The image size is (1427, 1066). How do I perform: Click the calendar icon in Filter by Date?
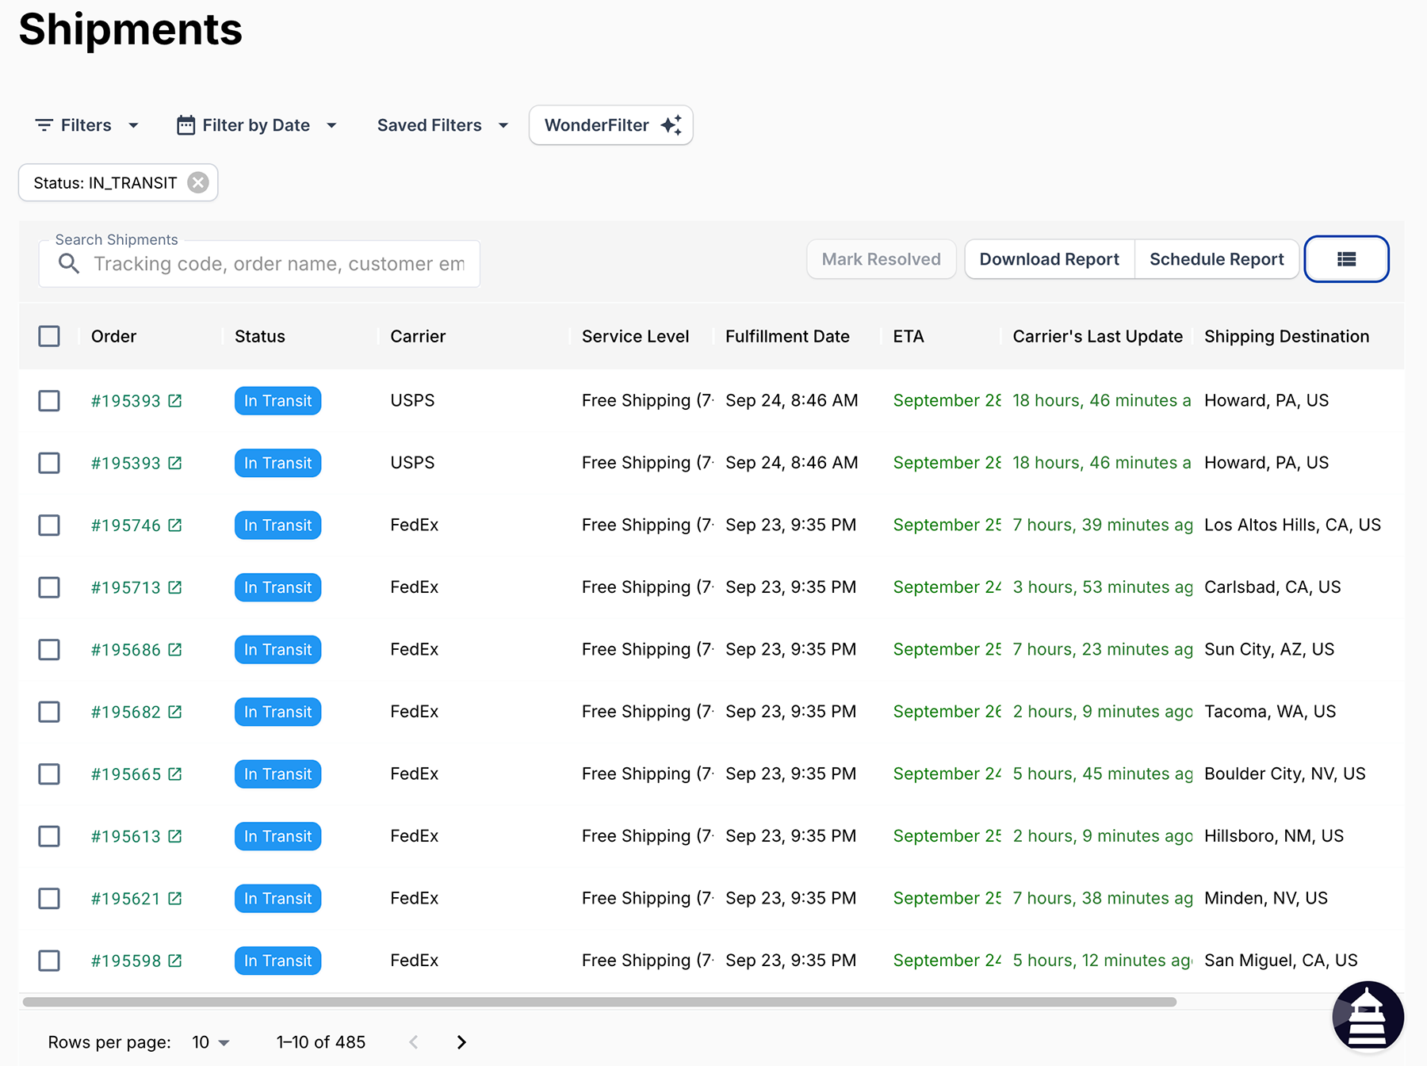pyautogui.click(x=186, y=125)
